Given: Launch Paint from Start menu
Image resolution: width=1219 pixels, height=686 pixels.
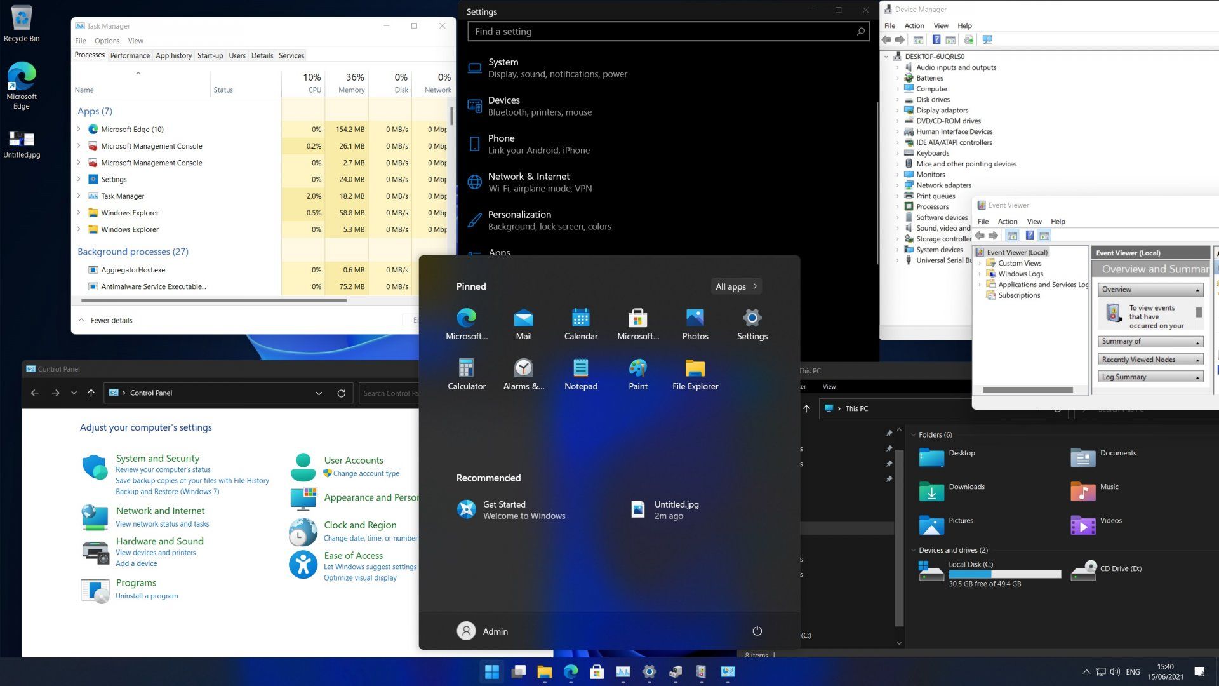Looking at the screenshot, I should click(637, 373).
